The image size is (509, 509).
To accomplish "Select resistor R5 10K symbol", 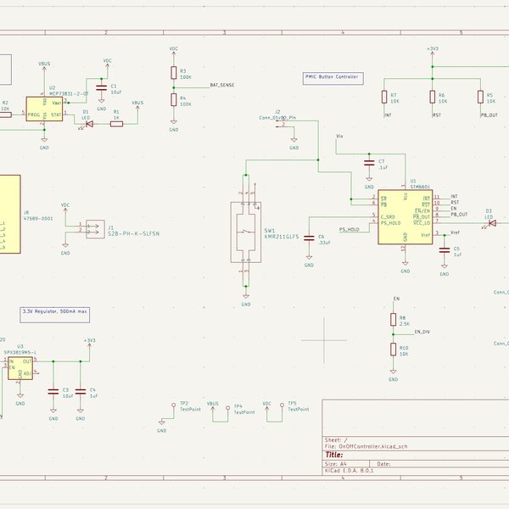I will pyautogui.click(x=480, y=97).
